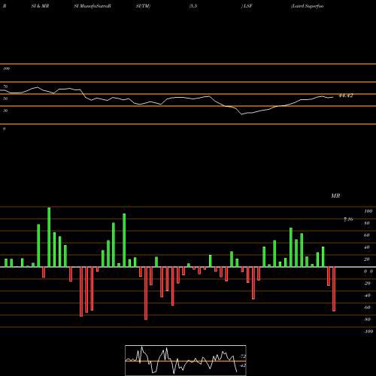Image resolution: width=376 pixels, height=376 pixels.
Task: Select the last red bar at histogram's right end
Action: (334, 289)
